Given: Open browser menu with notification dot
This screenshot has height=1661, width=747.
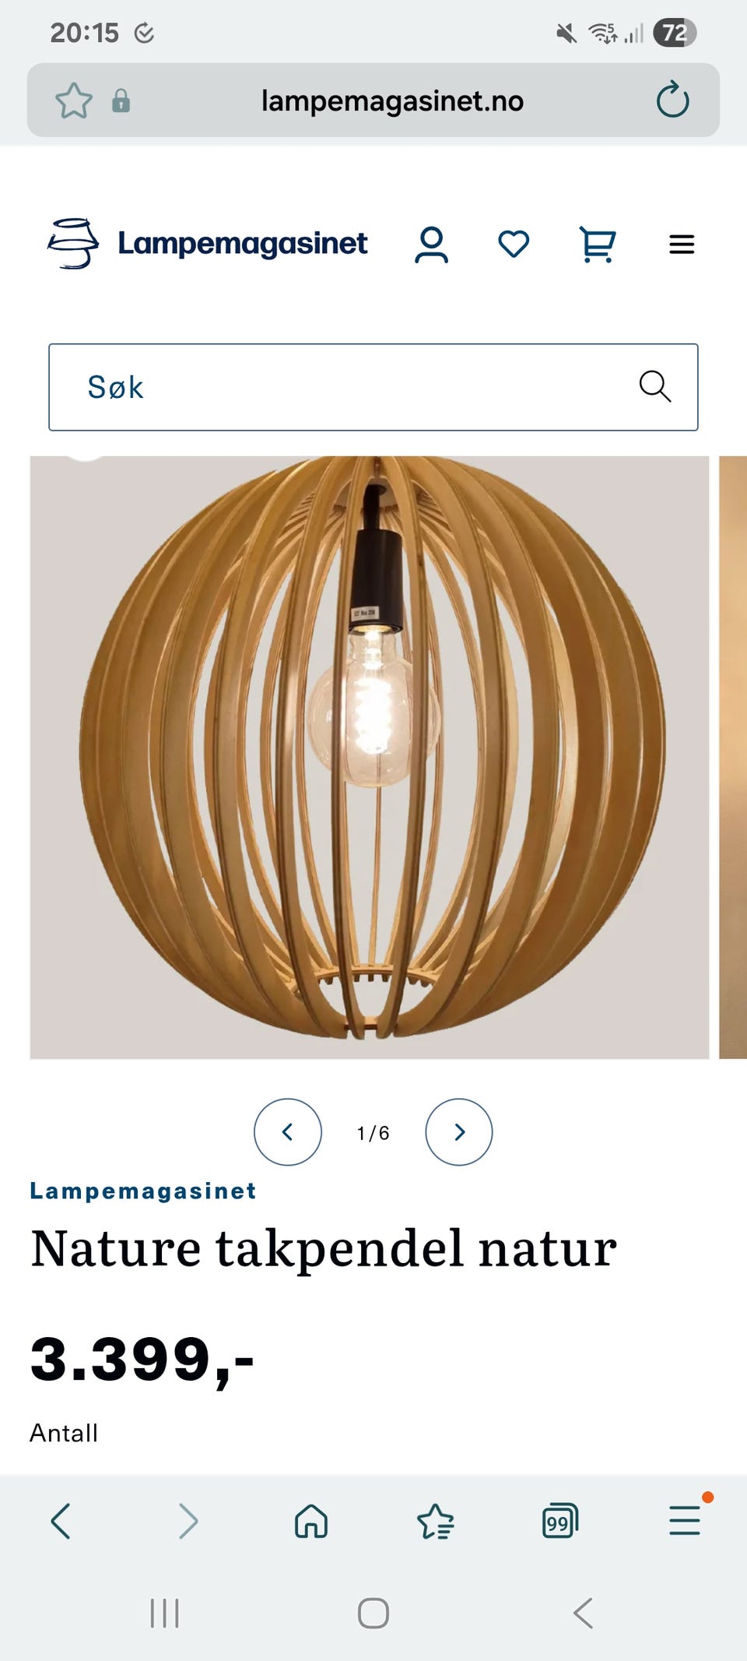Looking at the screenshot, I should 685,1518.
